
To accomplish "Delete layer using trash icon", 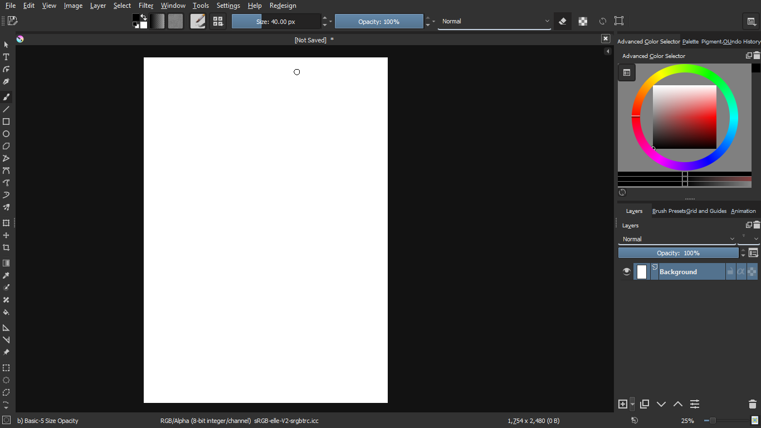I will (x=752, y=404).
